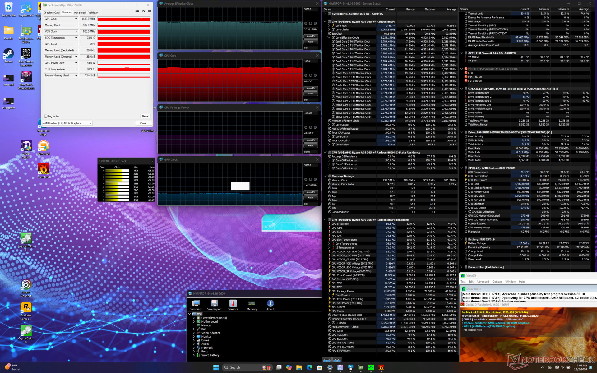Open the Memory toolbar icon in HWiNFO

click(252, 305)
